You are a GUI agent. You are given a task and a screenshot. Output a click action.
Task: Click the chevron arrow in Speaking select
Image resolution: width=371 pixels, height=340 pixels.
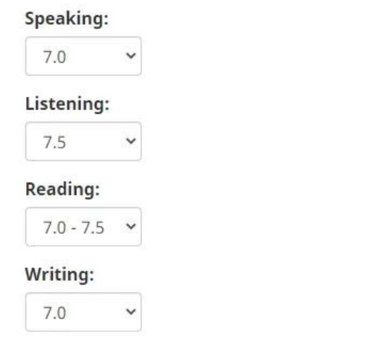131,56
